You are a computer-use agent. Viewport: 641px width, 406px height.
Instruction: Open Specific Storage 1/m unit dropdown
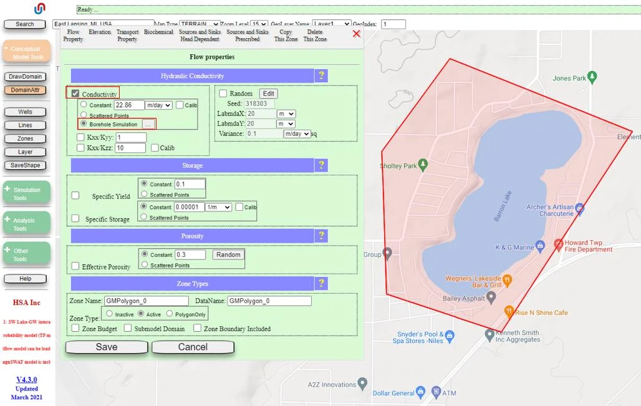(x=218, y=207)
